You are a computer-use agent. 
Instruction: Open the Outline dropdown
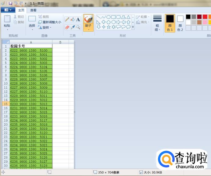pos(143,17)
